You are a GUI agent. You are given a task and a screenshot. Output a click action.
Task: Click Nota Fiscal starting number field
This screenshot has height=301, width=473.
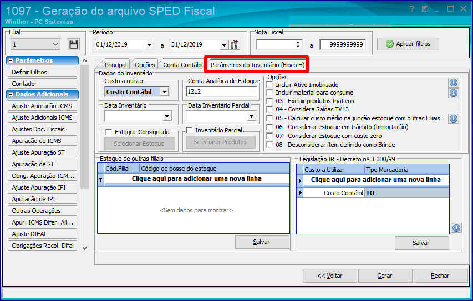pyautogui.click(x=279, y=45)
